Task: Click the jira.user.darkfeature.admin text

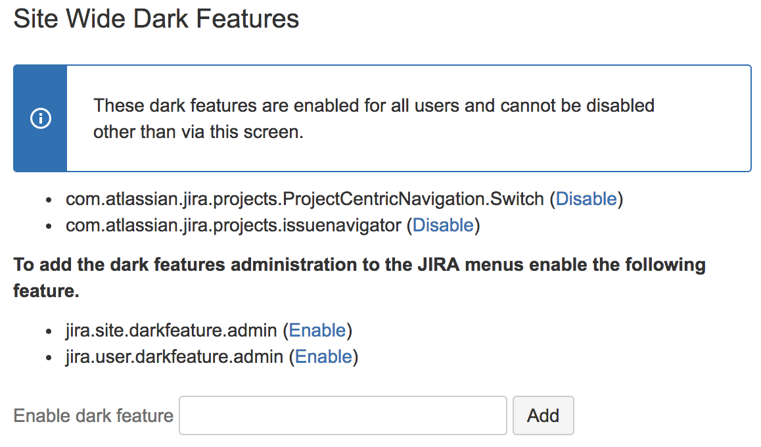Action: pos(174,357)
